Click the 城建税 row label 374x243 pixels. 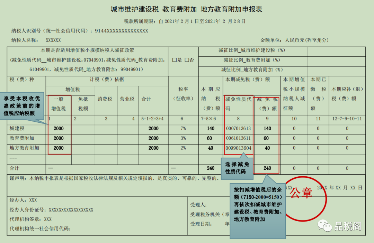pos(17,129)
